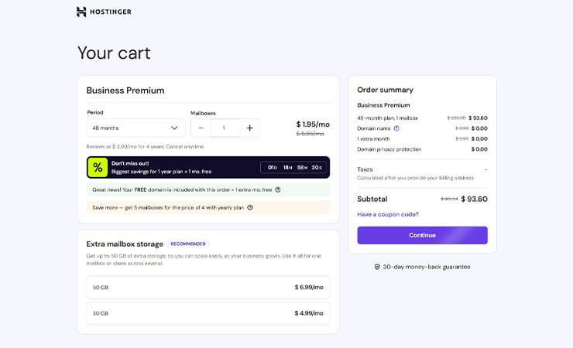Click the 'Domain privacy protection' line

[389, 149]
